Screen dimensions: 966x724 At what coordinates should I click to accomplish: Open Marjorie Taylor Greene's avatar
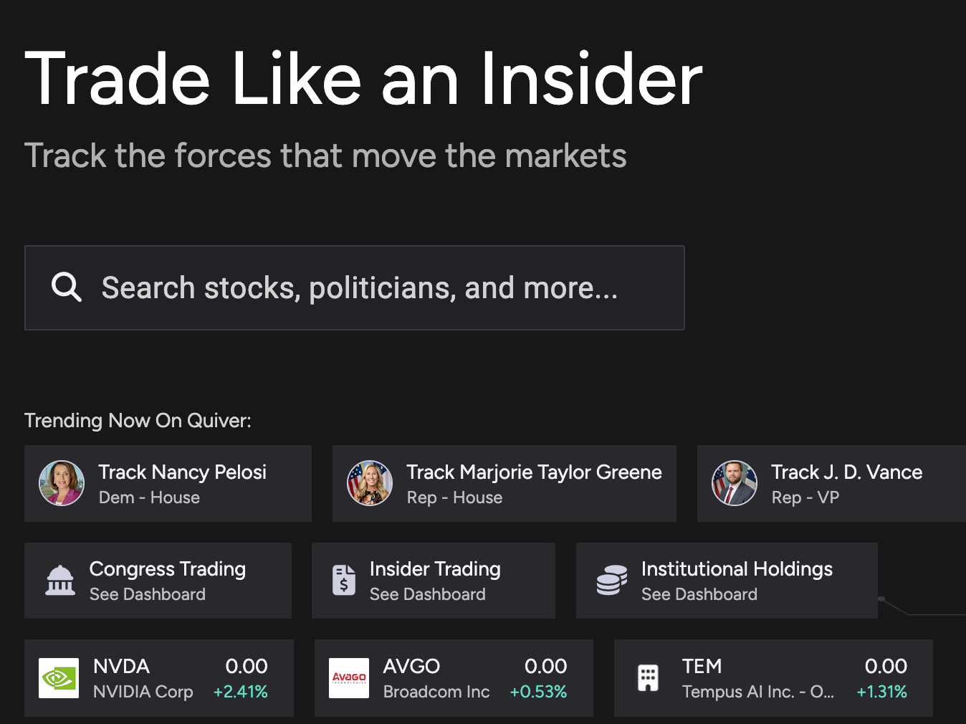click(x=370, y=483)
